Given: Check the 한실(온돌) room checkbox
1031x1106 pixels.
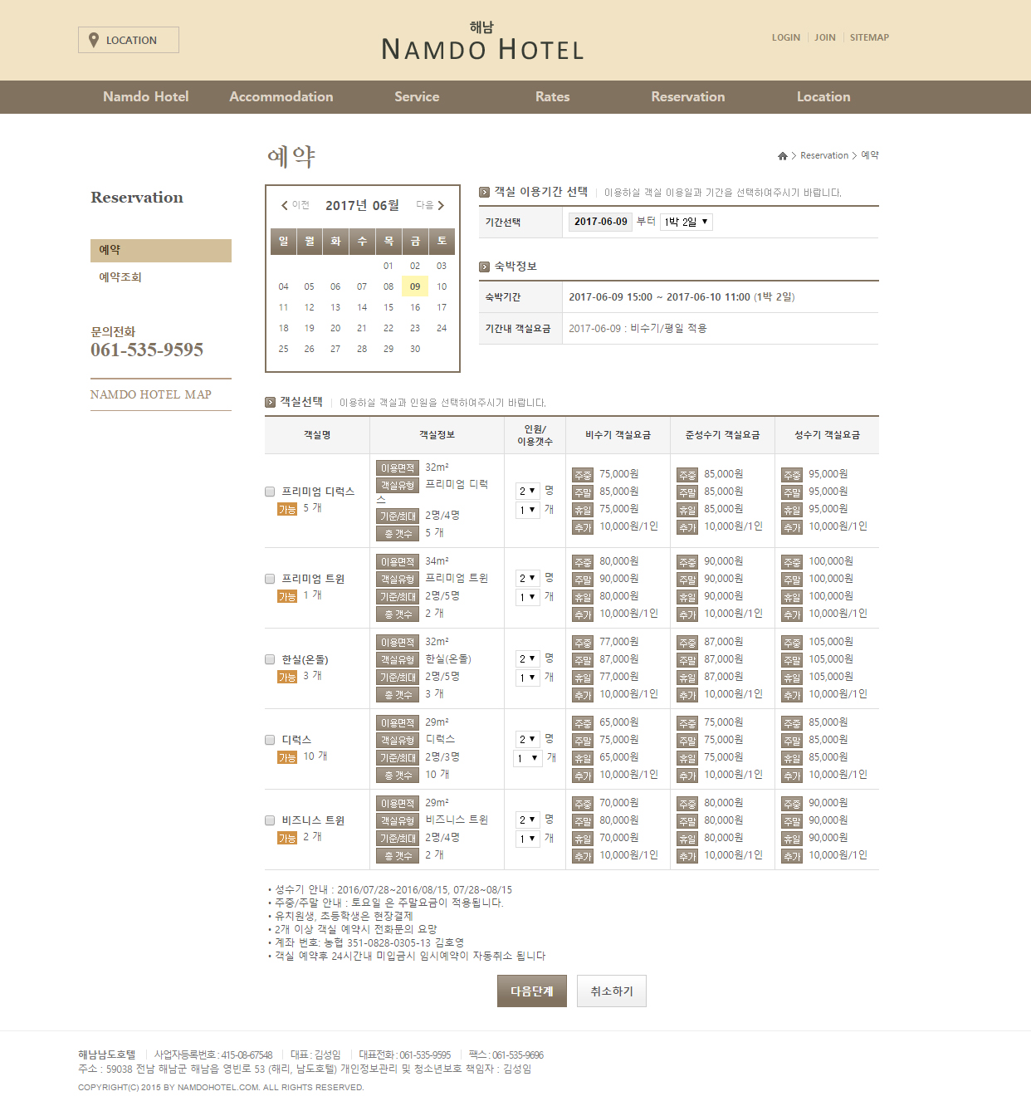Looking at the screenshot, I should click(270, 659).
